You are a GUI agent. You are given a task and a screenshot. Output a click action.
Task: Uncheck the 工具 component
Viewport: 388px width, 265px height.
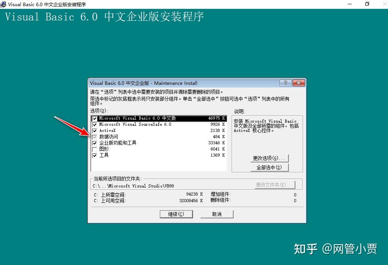click(x=95, y=155)
